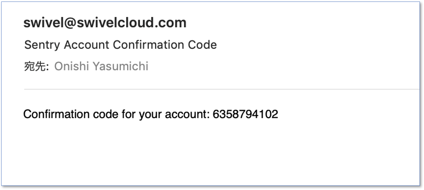The image size is (424, 190).
Task: Click the 宛先 recipient label
Action: [x=36, y=66]
